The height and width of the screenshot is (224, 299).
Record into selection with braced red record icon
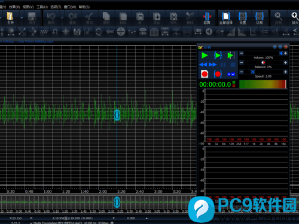click(218, 74)
